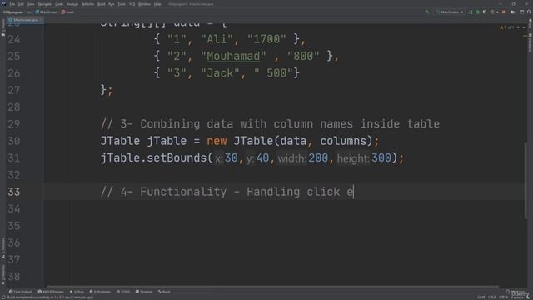Image resolution: width=533 pixels, height=300 pixels.
Task: Open the Structure side panel tab
Action: pyautogui.click(x=3, y=247)
